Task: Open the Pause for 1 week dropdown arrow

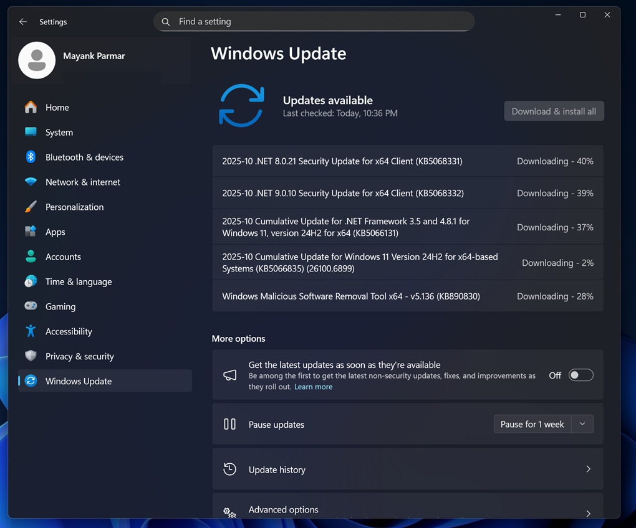Action: pyautogui.click(x=582, y=424)
